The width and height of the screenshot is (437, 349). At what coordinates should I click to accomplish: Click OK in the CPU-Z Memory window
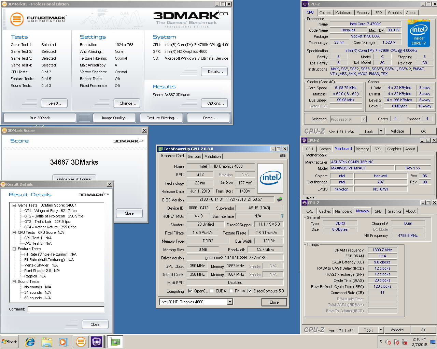pyautogui.click(x=423, y=330)
